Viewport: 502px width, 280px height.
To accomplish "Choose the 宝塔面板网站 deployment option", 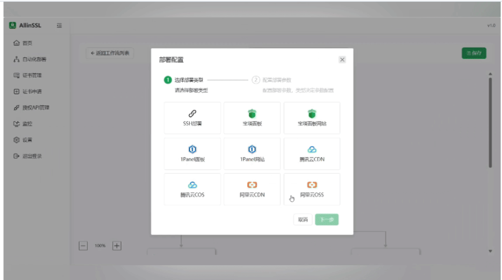I will pos(312,118).
